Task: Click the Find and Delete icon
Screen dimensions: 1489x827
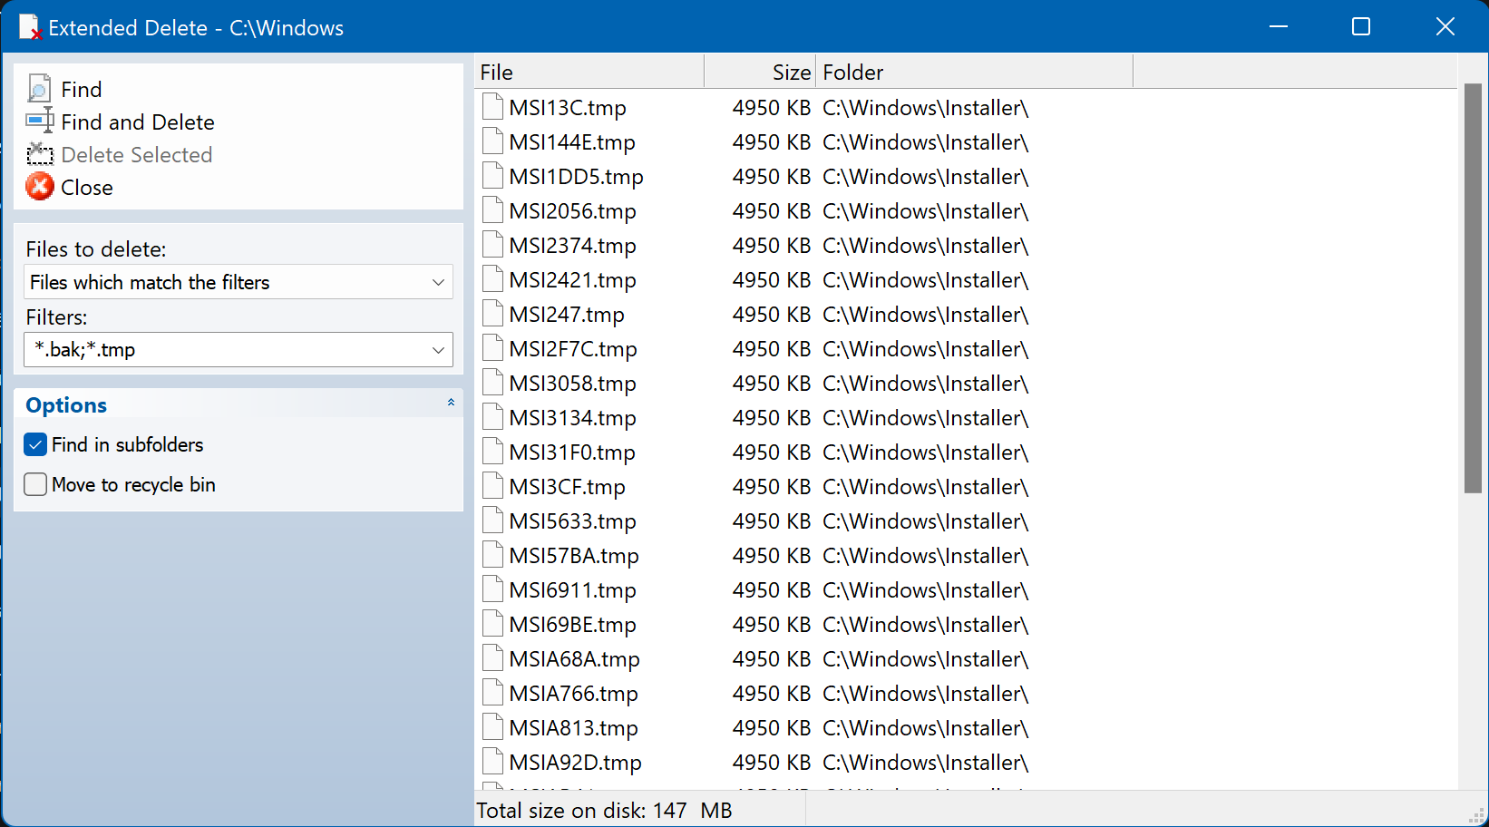Action: click(39, 122)
